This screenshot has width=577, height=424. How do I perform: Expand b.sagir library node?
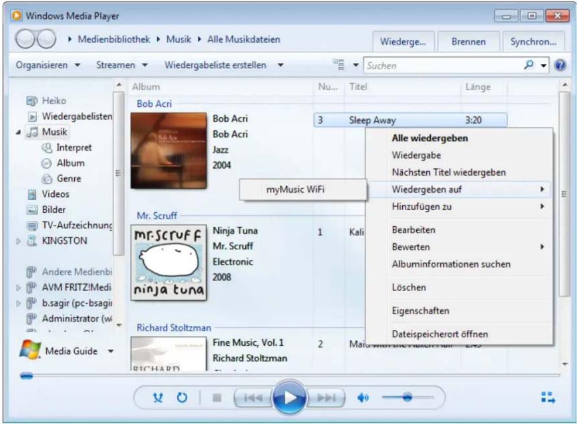pyautogui.click(x=18, y=303)
